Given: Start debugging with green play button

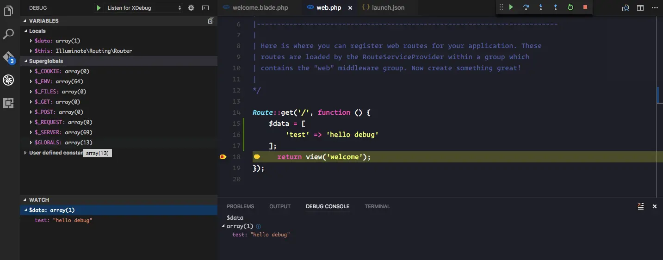Looking at the screenshot, I should [x=99, y=8].
